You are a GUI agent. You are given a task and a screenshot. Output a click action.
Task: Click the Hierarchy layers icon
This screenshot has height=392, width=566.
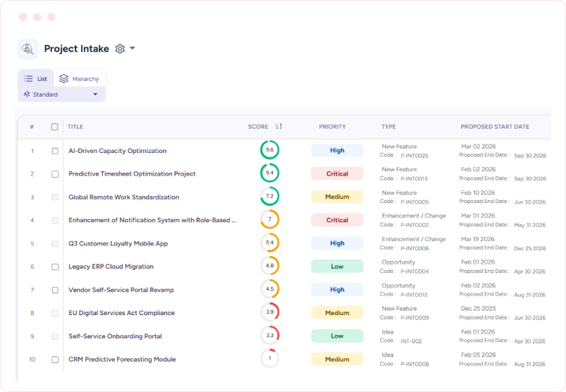pos(64,79)
